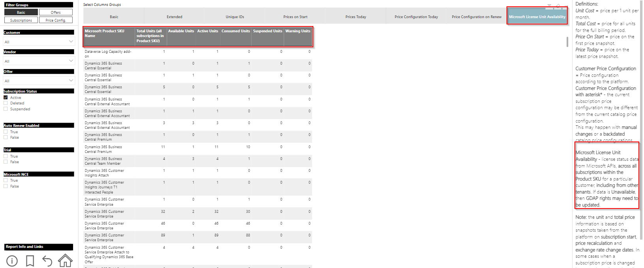Click the eraser clear selections icon
The image size is (644, 268).
coord(558,6)
